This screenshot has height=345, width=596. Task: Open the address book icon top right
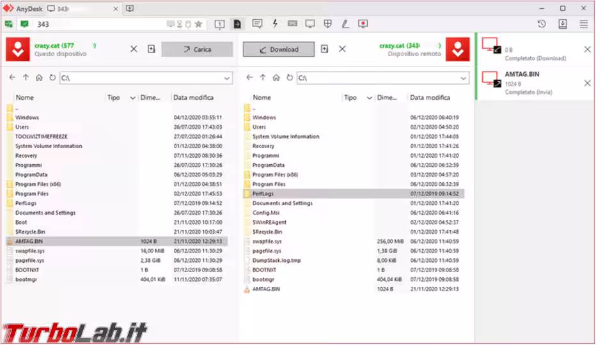tap(563, 24)
